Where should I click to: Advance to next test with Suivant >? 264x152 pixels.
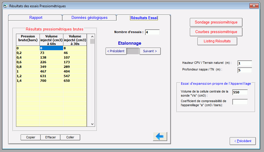point(150,51)
